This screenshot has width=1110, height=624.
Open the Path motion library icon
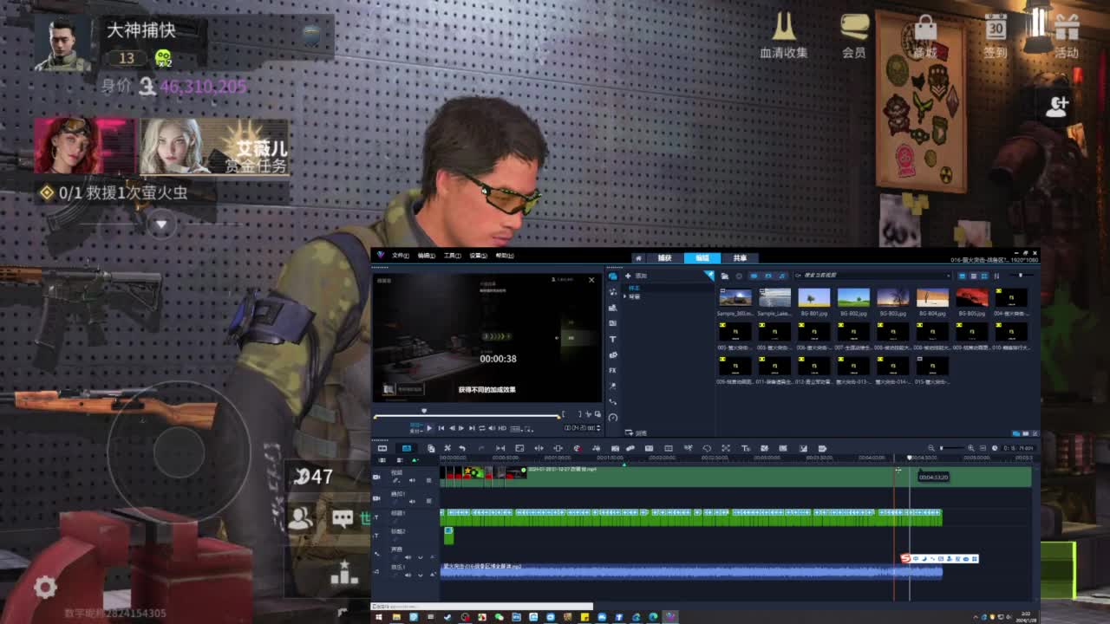point(612,401)
